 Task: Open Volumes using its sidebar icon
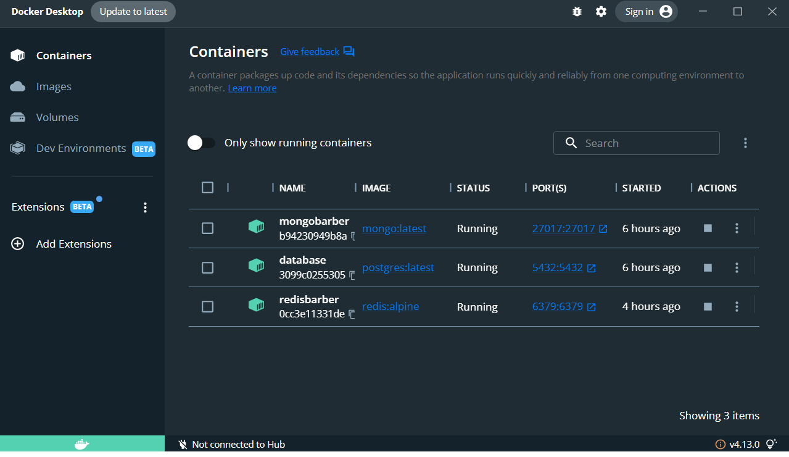pyautogui.click(x=17, y=117)
